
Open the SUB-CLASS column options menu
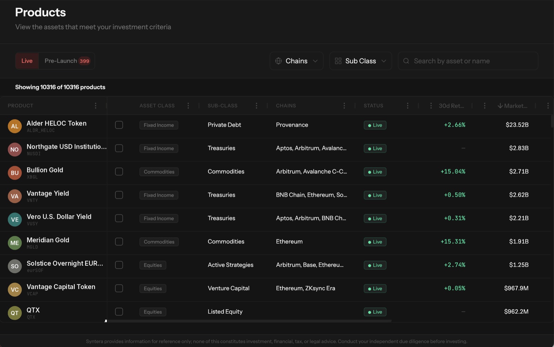pyautogui.click(x=256, y=106)
